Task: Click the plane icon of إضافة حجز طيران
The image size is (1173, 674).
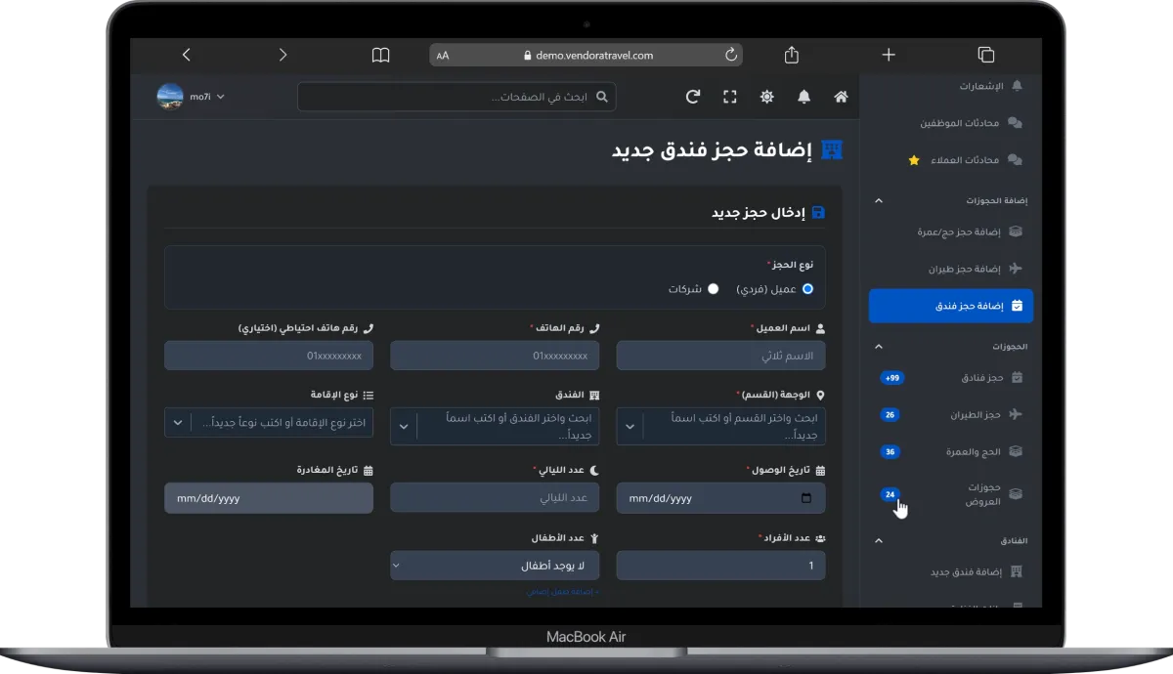Action: (x=1016, y=269)
